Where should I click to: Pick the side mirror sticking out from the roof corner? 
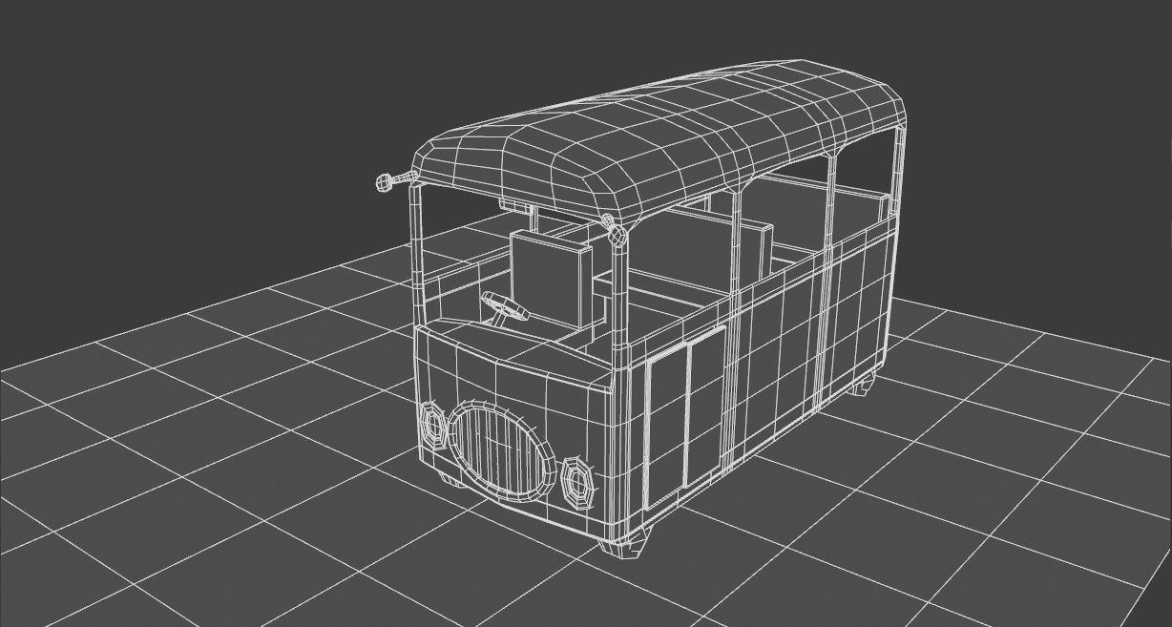click(396, 179)
